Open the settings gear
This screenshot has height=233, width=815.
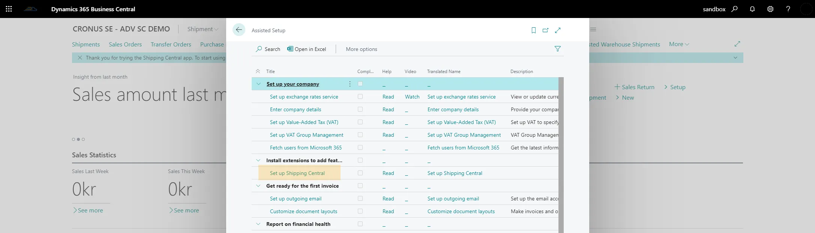770,9
